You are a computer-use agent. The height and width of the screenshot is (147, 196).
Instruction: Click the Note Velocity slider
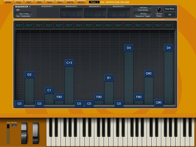tap(8, 134)
